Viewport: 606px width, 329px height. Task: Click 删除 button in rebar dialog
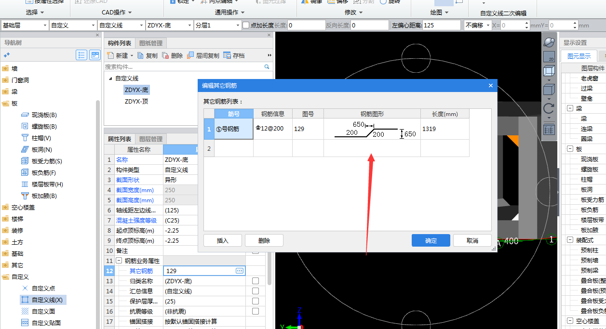pyautogui.click(x=264, y=240)
